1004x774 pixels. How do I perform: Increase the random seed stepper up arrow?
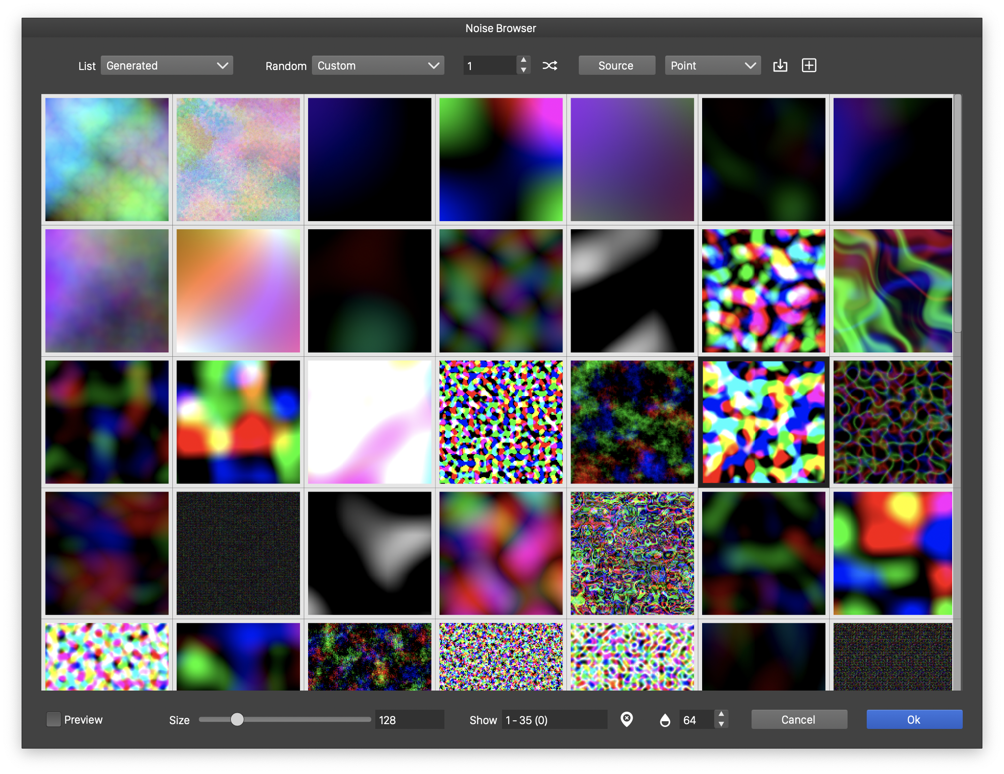524,60
